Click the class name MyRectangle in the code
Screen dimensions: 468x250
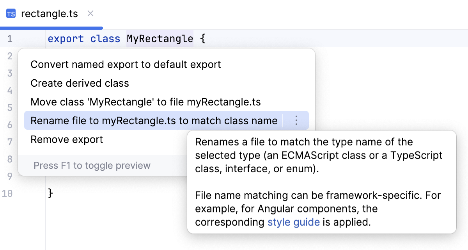tap(160, 38)
